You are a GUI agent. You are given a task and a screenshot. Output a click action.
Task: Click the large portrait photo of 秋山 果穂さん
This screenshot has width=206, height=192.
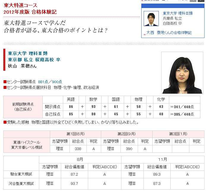[x=182, y=73]
